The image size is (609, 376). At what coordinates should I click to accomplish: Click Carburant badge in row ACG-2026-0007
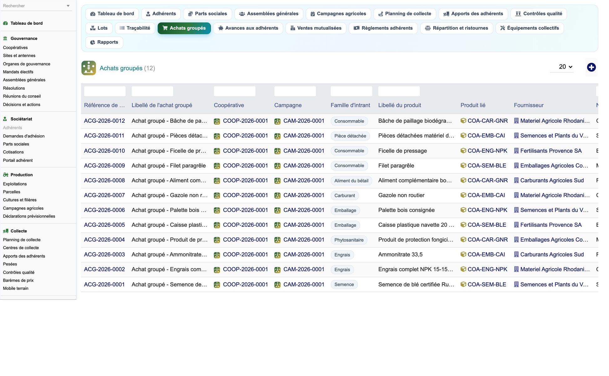[x=345, y=195]
